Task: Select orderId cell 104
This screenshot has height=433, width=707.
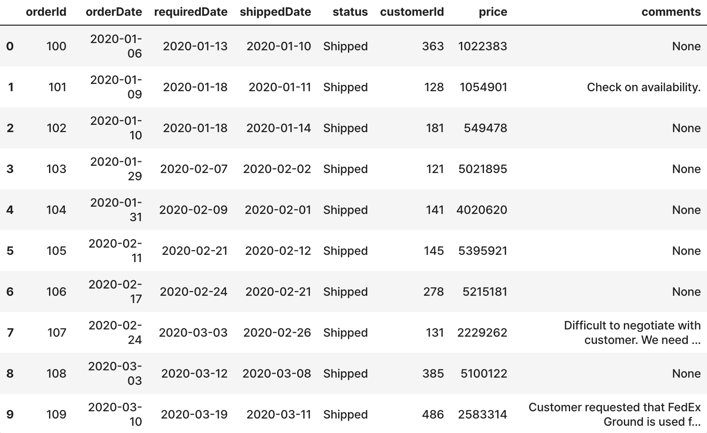Action: 56,210
